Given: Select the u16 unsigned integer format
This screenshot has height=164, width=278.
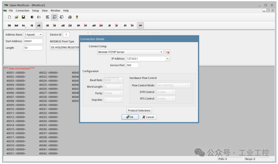Looking at the screenshot, I should (39, 25).
